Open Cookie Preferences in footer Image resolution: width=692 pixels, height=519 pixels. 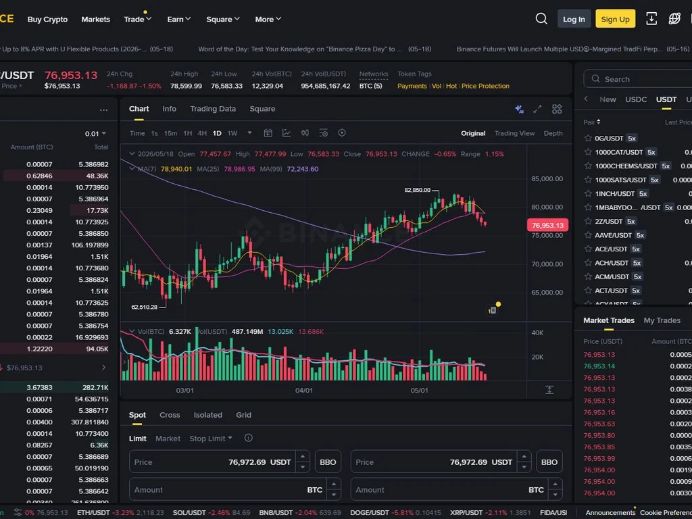[666, 512]
